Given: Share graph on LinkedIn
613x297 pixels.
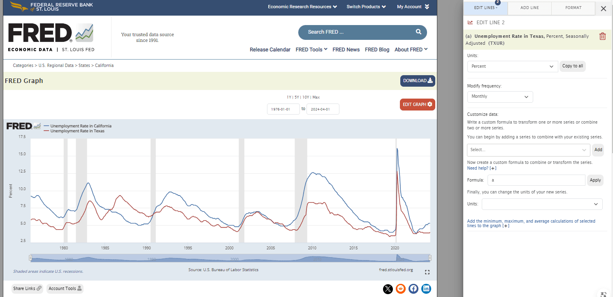Looking at the screenshot, I should pos(426,289).
